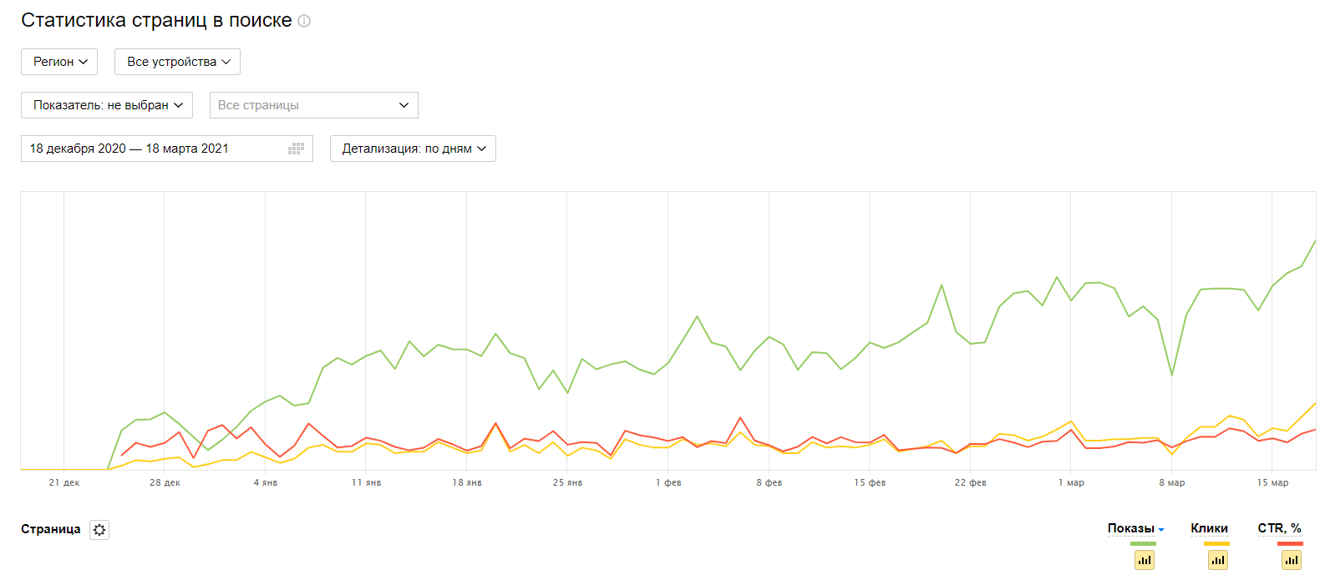Screen dimensions: 1320x580
Task: Open the calendar grid icon in date field
Action: 296,149
